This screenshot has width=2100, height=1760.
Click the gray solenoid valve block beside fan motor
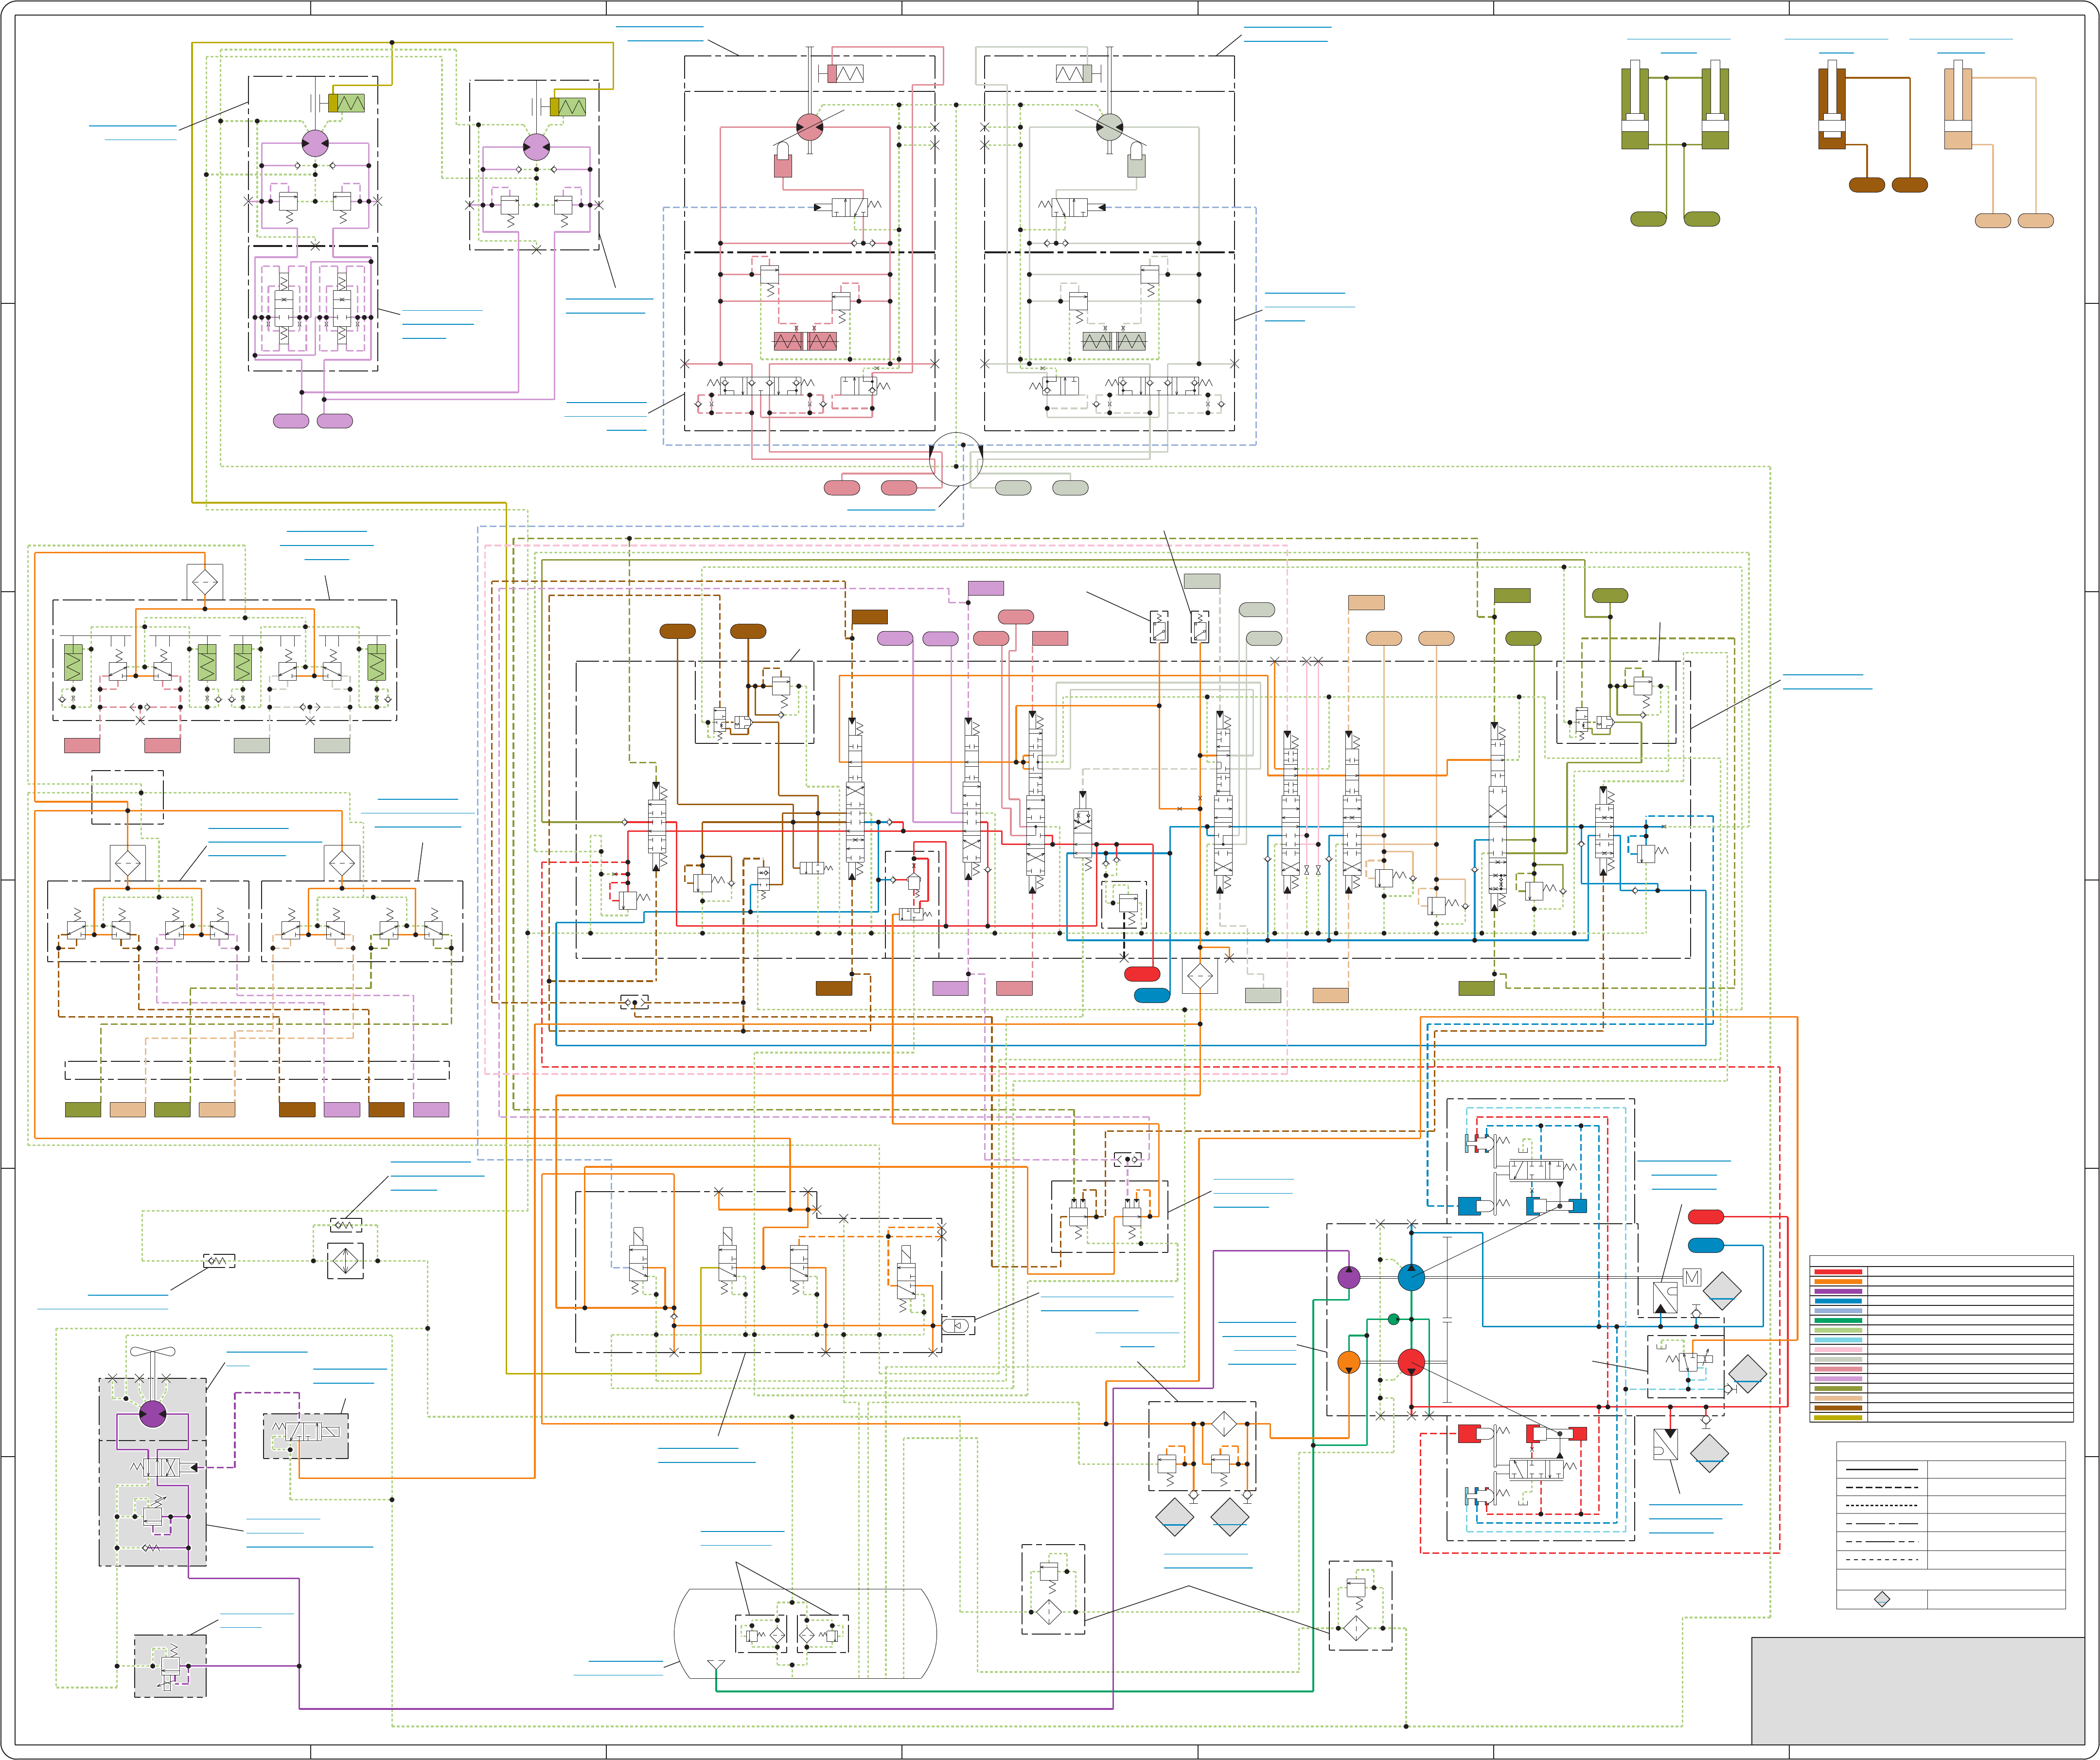pos(306,1435)
